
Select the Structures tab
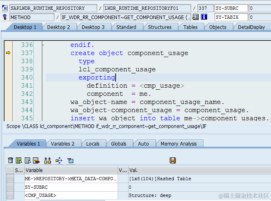coord(160,27)
